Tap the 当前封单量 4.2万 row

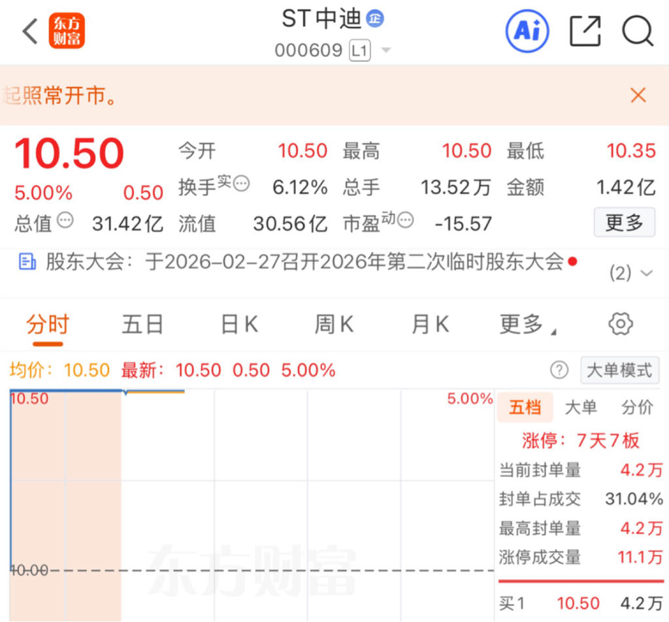(x=581, y=470)
